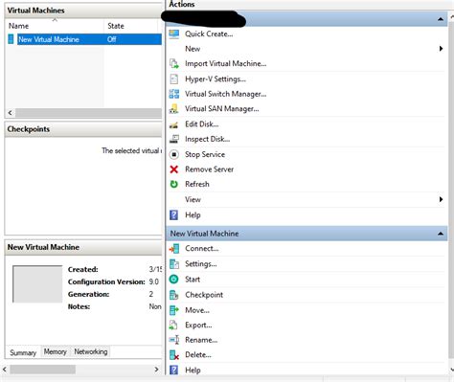
Task: Expand the View submenu arrow
Action: tap(441, 199)
